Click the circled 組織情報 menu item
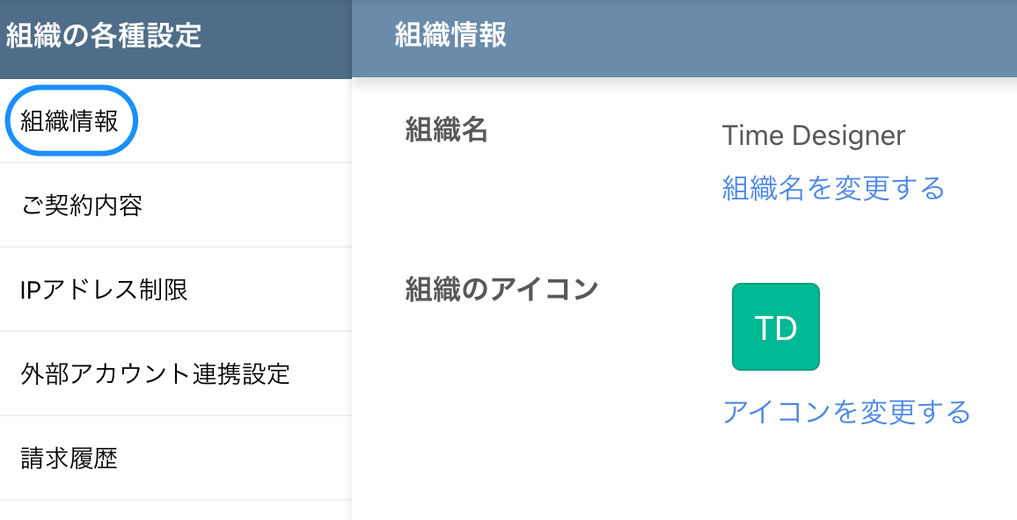 70,120
